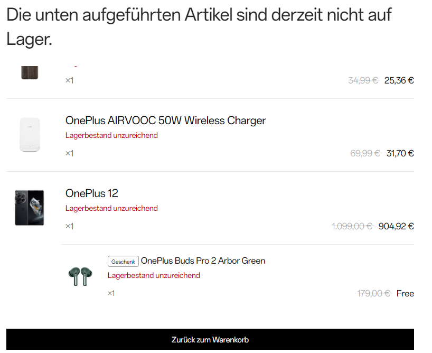Click the wooden case thumbnail at top
Viewport: 432px width, 353px height.
click(x=30, y=72)
